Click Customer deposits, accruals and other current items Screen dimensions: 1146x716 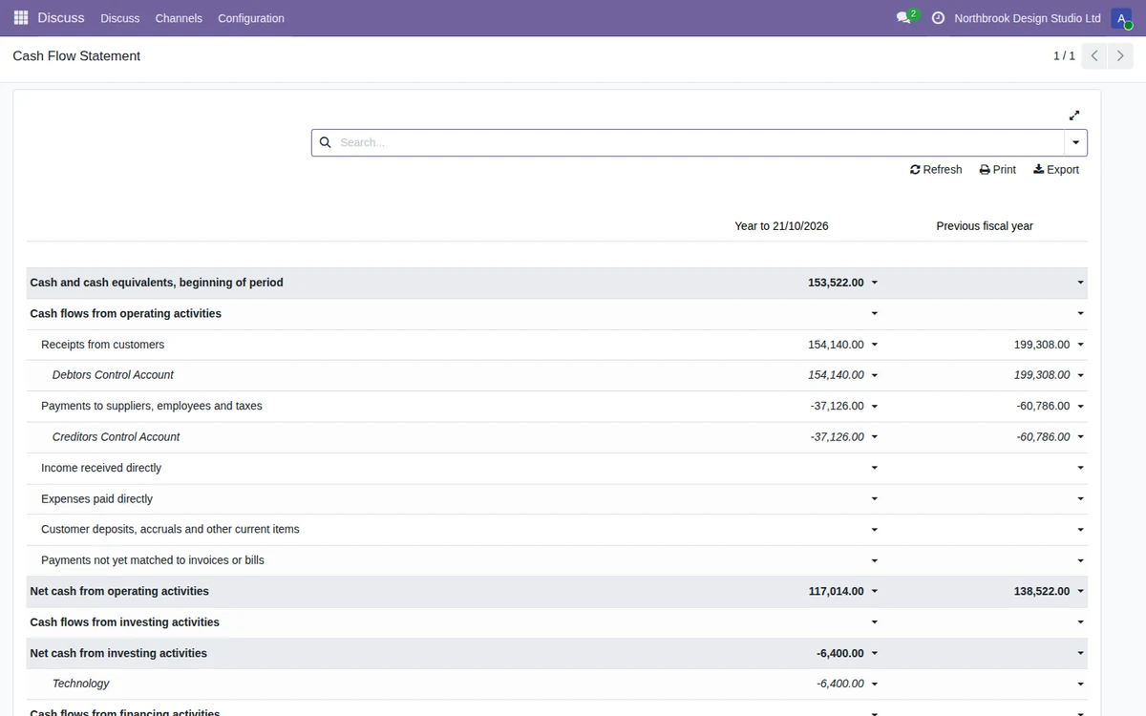pos(170,529)
